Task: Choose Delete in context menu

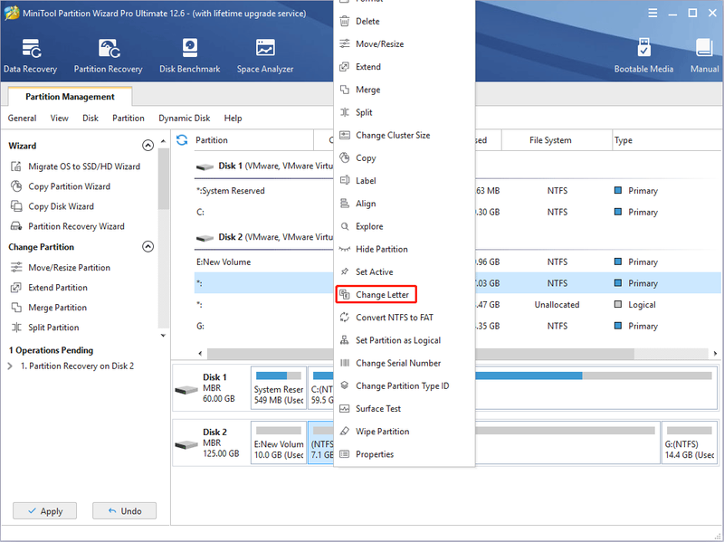Action: click(x=404, y=21)
